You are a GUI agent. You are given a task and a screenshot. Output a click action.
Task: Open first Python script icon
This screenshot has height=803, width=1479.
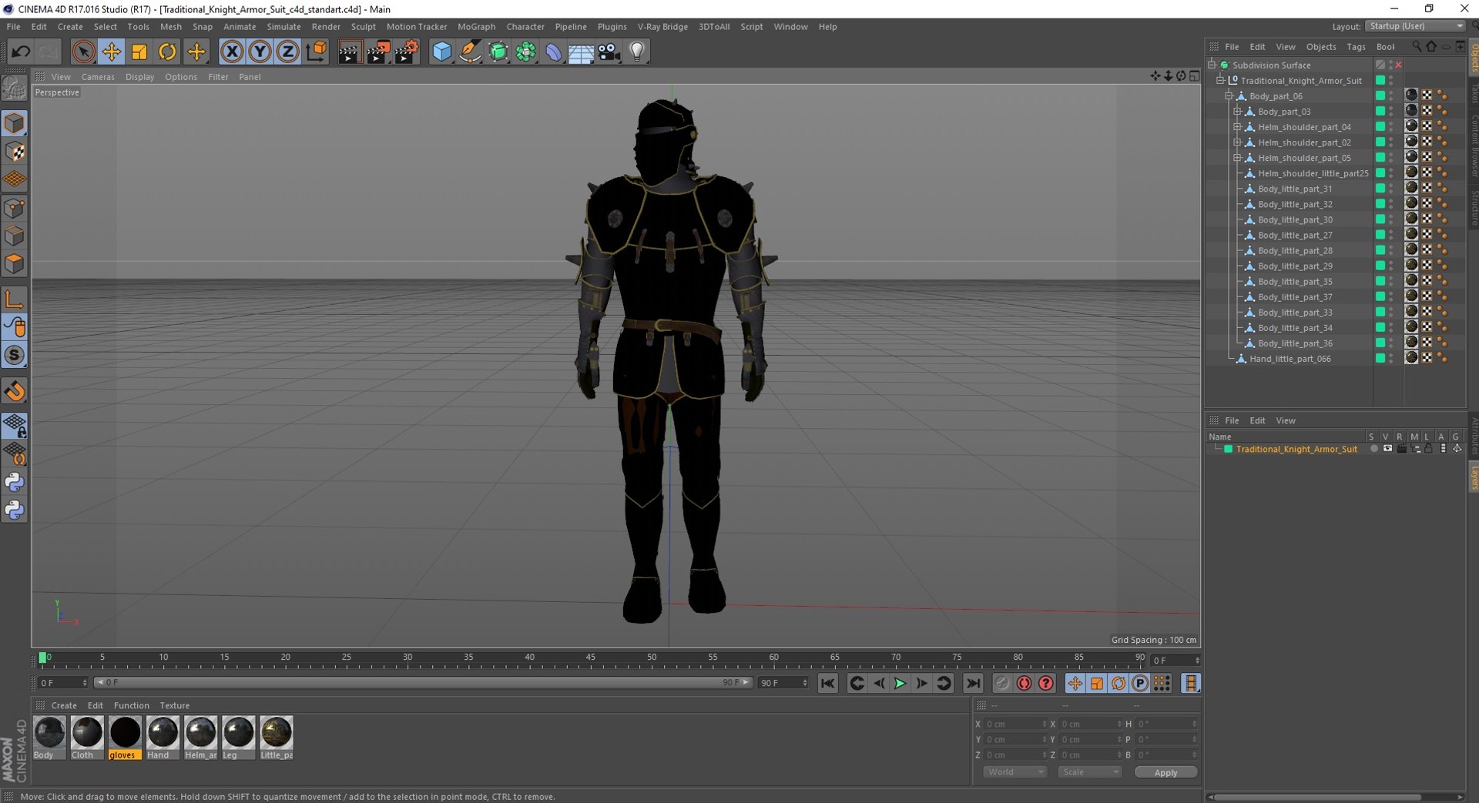(x=15, y=482)
